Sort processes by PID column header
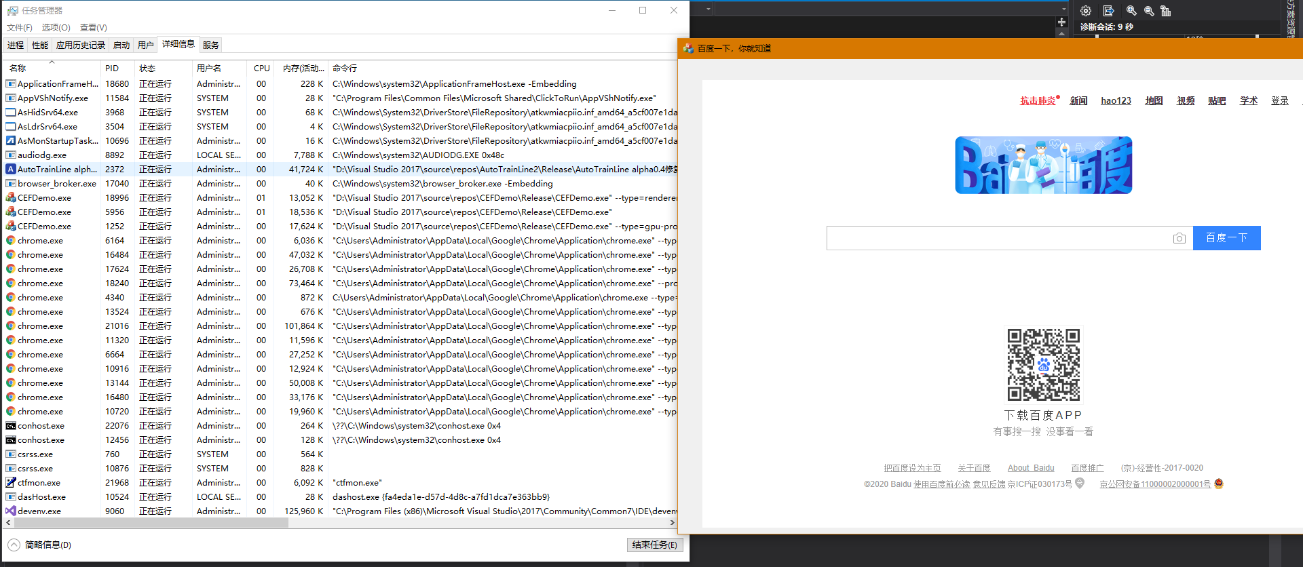Viewport: 1303px width, 567px height. pyautogui.click(x=117, y=68)
